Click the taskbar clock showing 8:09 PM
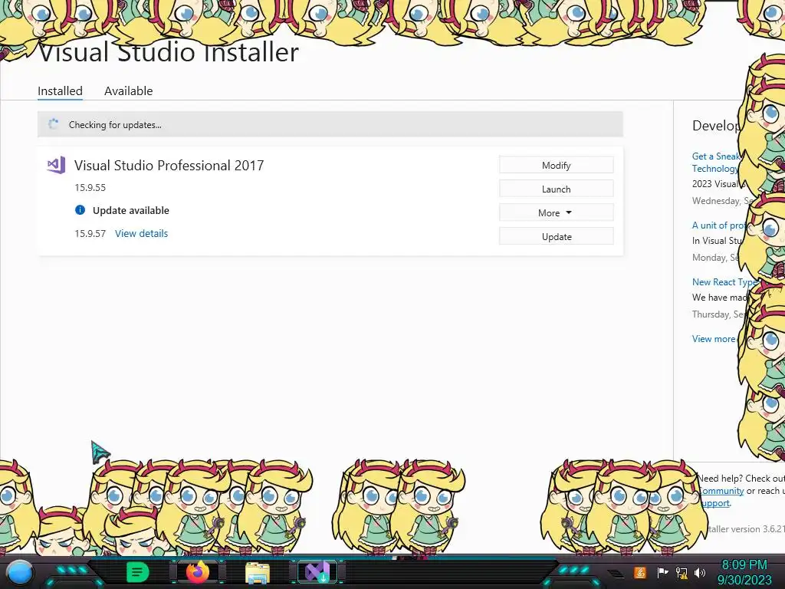This screenshot has height=589, width=785. (744, 565)
